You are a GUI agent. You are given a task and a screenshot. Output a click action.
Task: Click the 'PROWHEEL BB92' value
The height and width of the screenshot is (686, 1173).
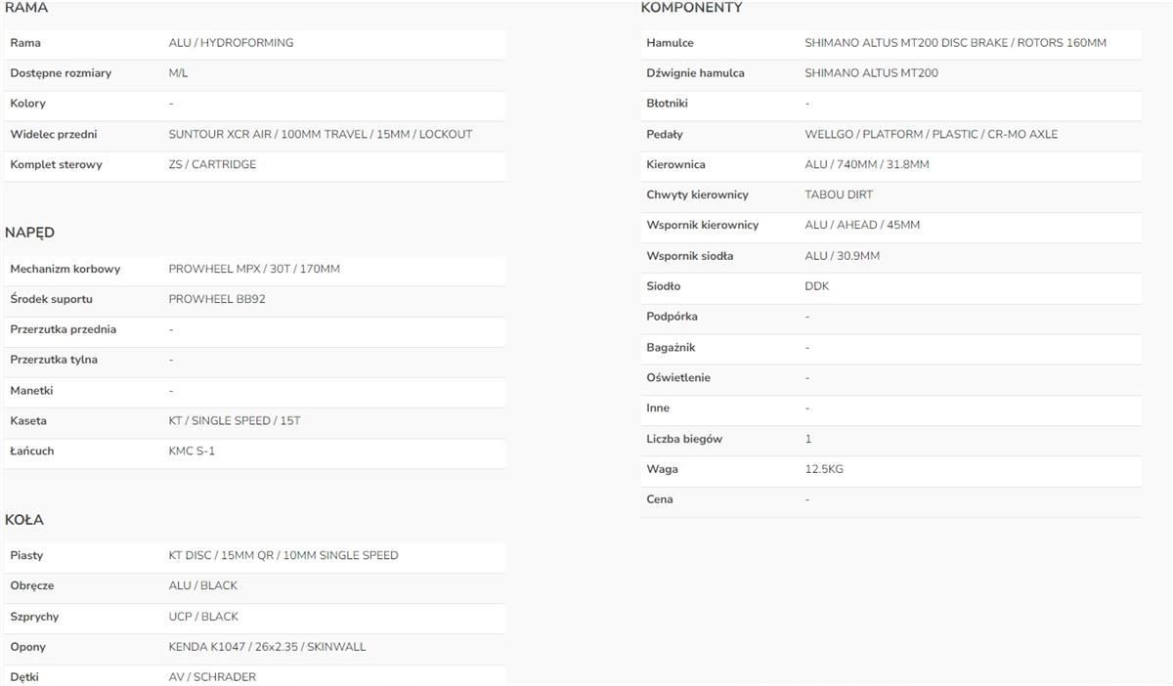pos(217,299)
